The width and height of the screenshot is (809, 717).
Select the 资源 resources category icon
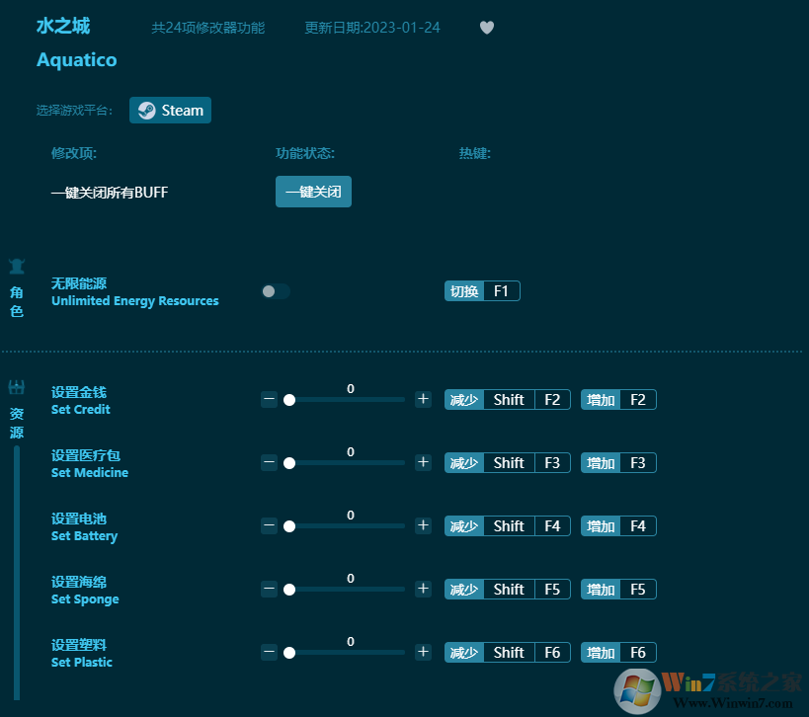tap(17, 387)
